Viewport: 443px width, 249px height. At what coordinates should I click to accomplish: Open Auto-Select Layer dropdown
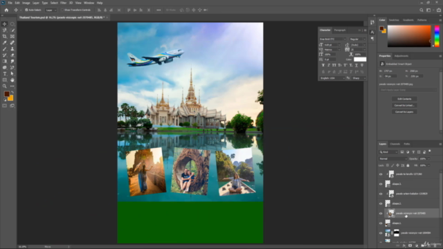[51, 10]
